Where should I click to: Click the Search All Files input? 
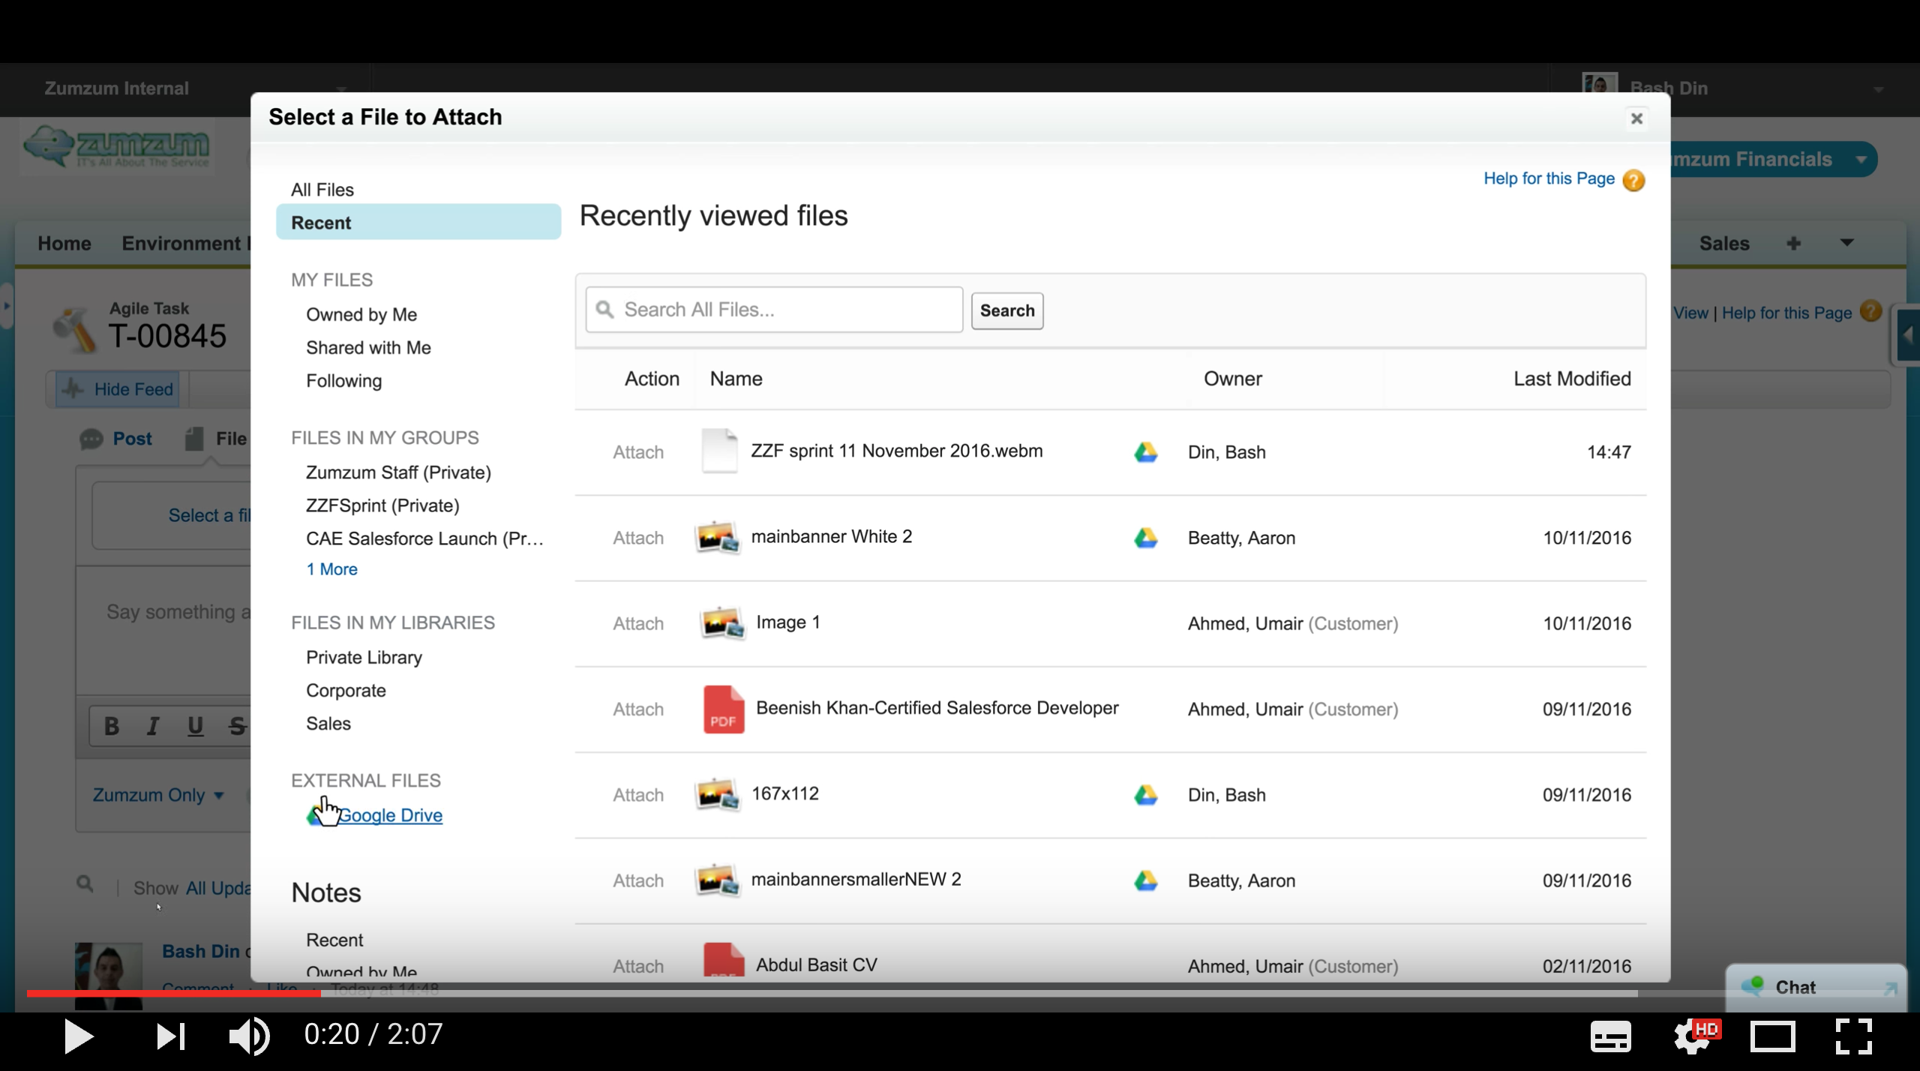(774, 310)
